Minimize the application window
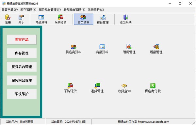Viewport: 196px width, 125px height. 170,4
